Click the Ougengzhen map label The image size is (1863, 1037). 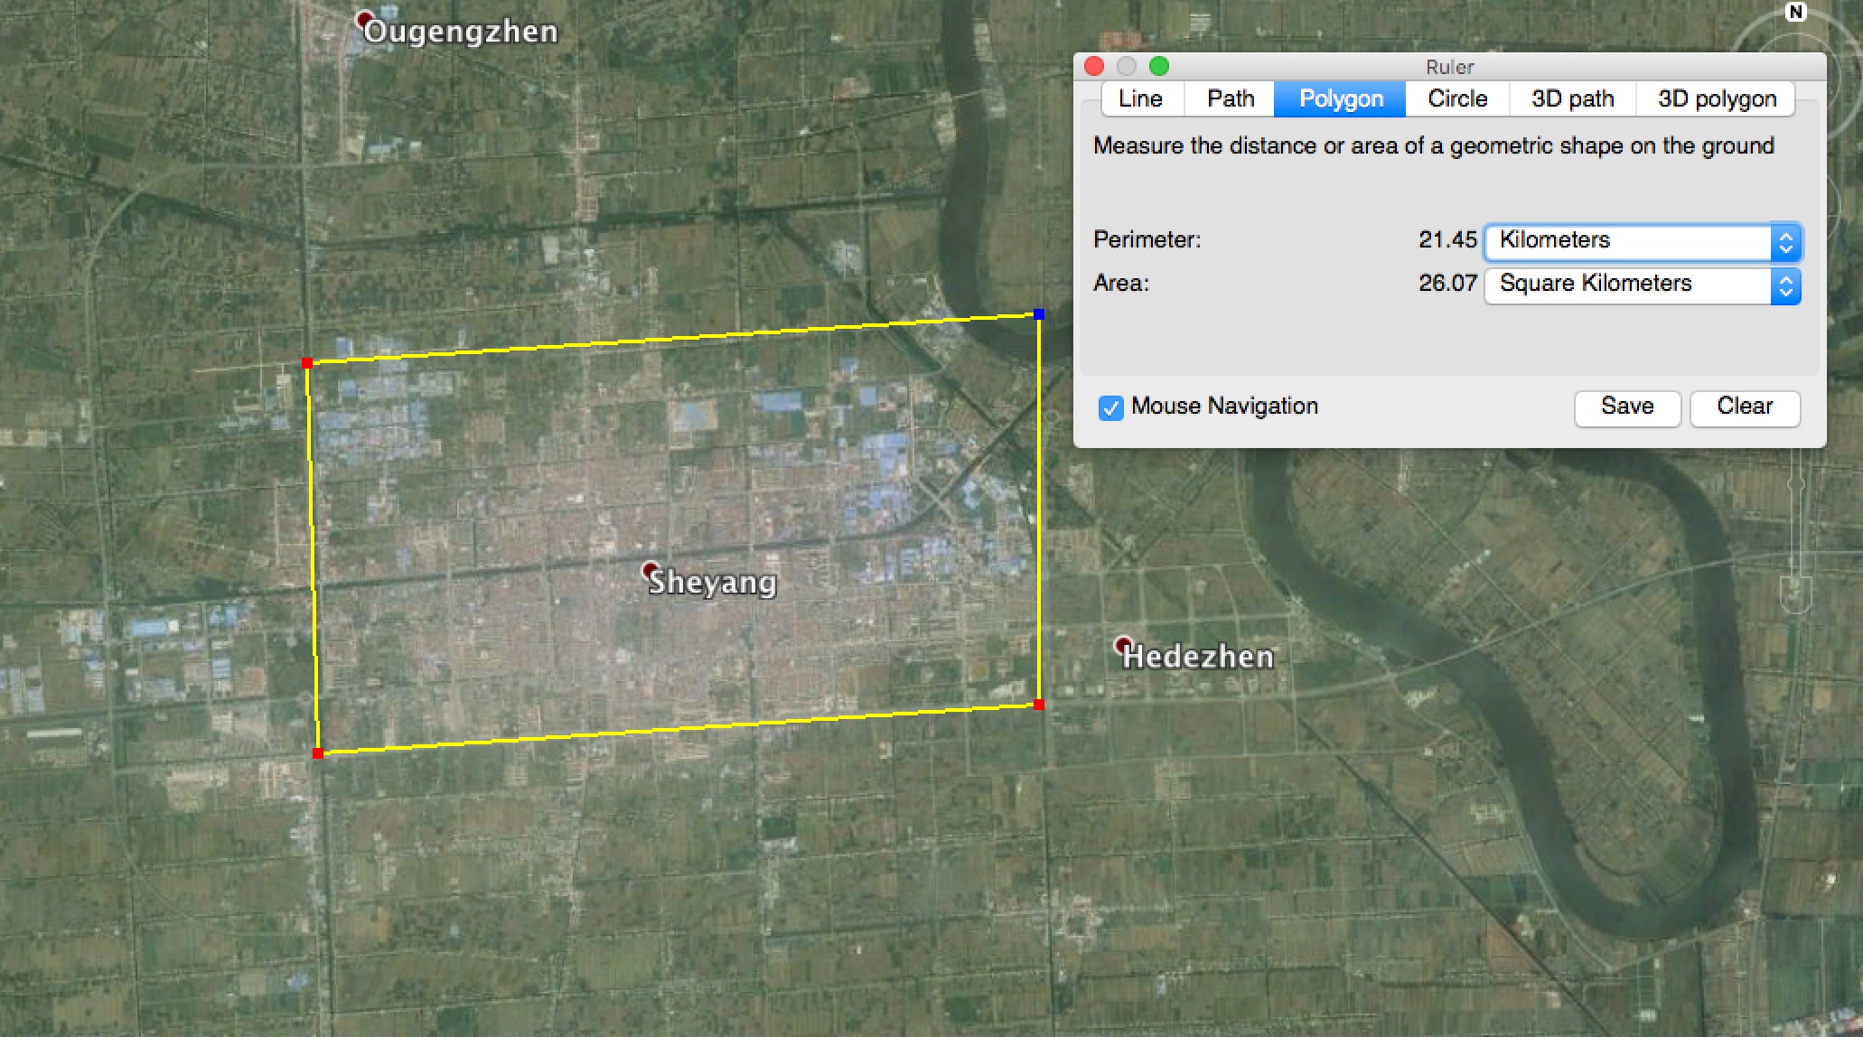click(x=461, y=32)
